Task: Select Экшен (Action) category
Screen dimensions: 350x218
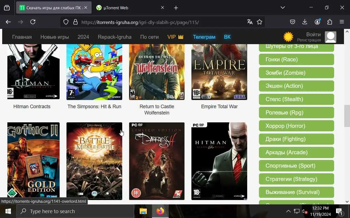Action: (x=296, y=86)
